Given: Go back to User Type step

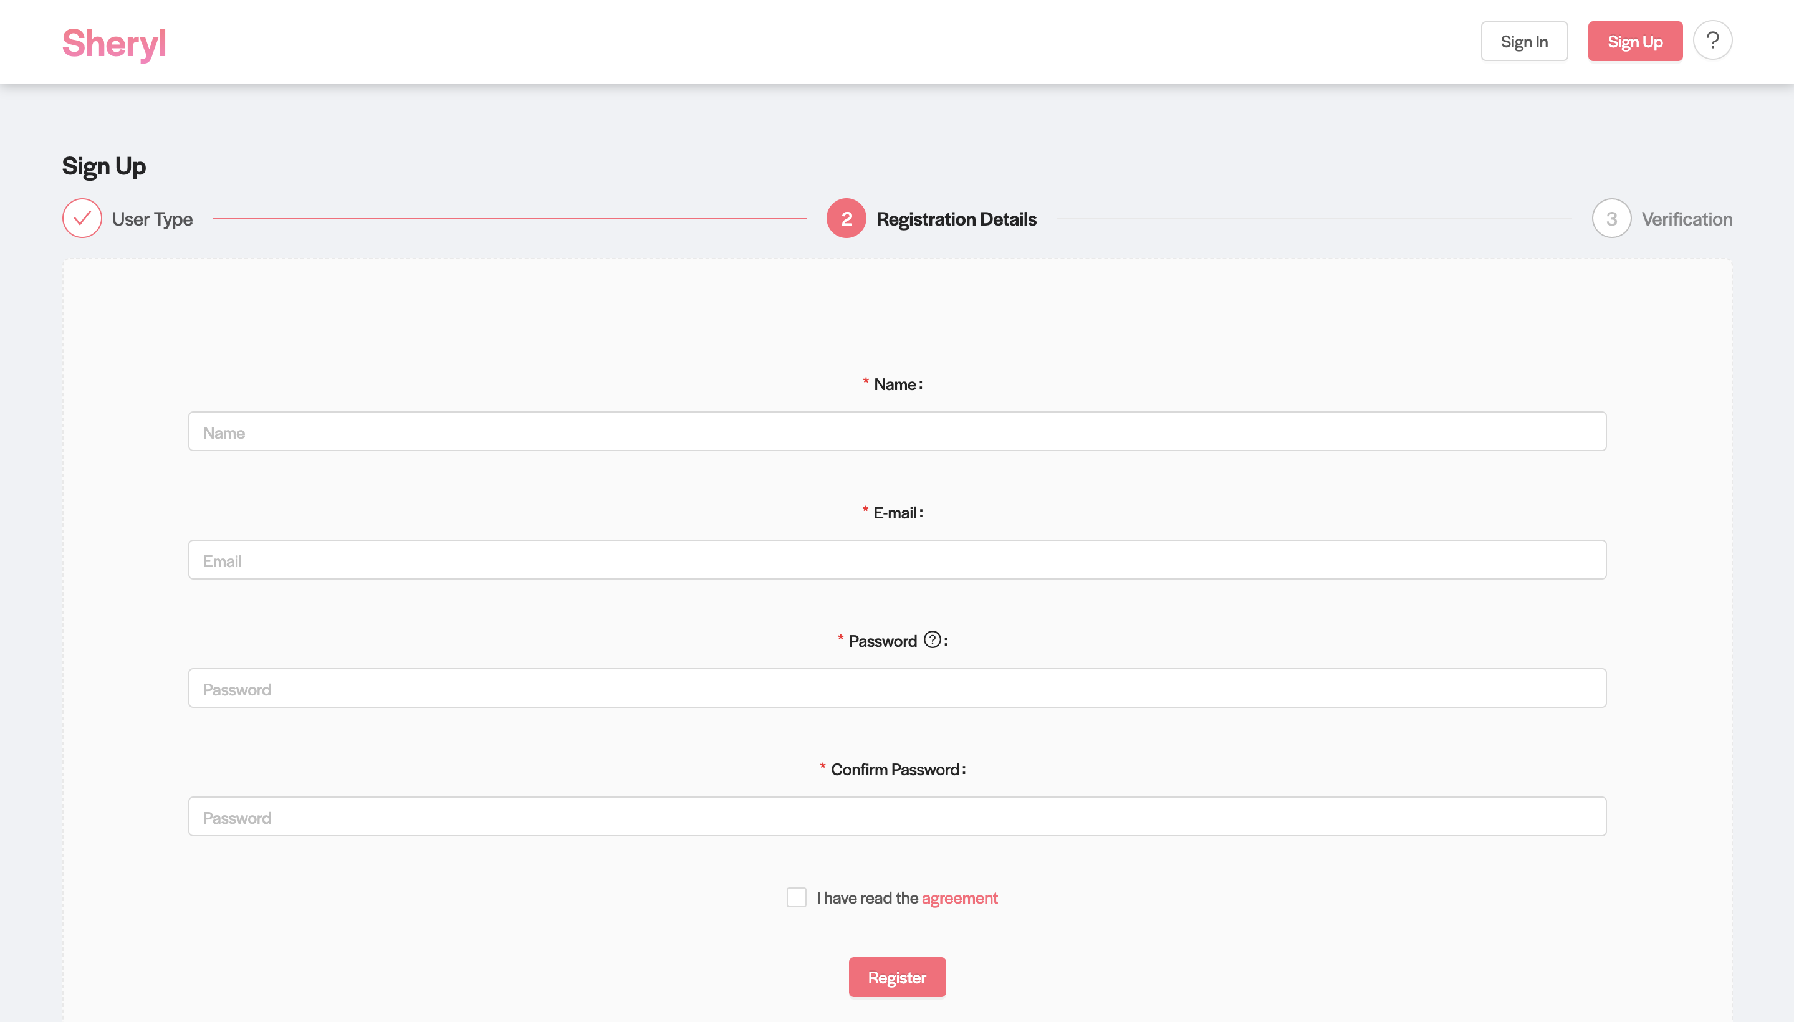Looking at the screenshot, I should tap(152, 219).
